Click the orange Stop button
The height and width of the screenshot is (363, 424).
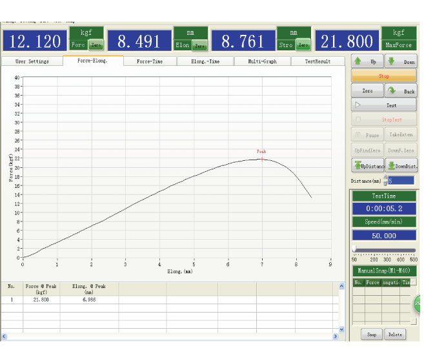384,76
